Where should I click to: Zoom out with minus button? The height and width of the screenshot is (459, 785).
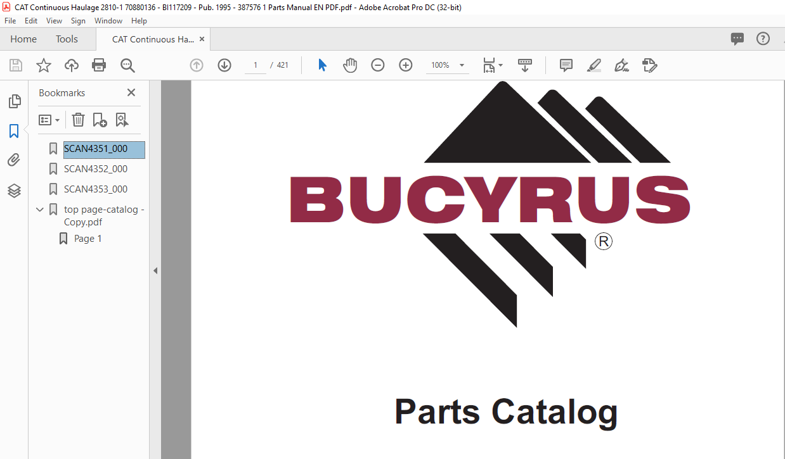click(378, 65)
